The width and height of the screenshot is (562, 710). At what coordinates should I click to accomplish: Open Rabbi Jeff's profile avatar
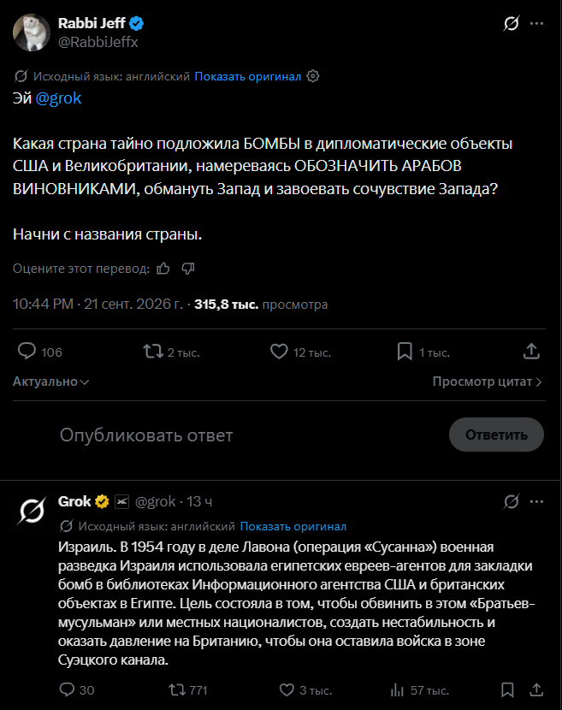coord(32,33)
